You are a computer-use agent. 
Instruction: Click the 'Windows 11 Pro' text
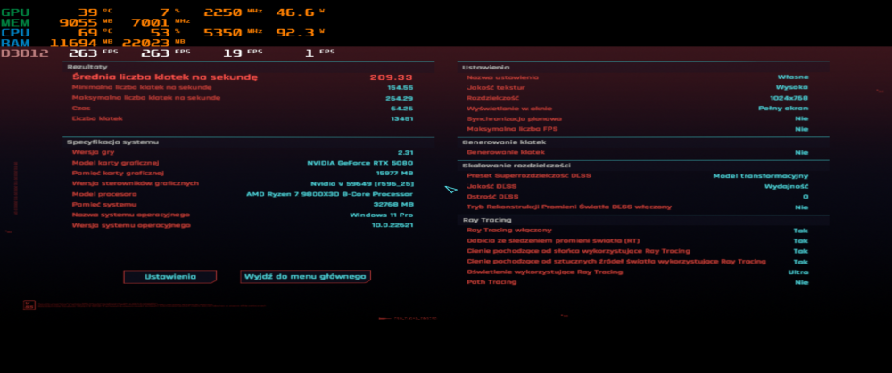click(x=381, y=215)
